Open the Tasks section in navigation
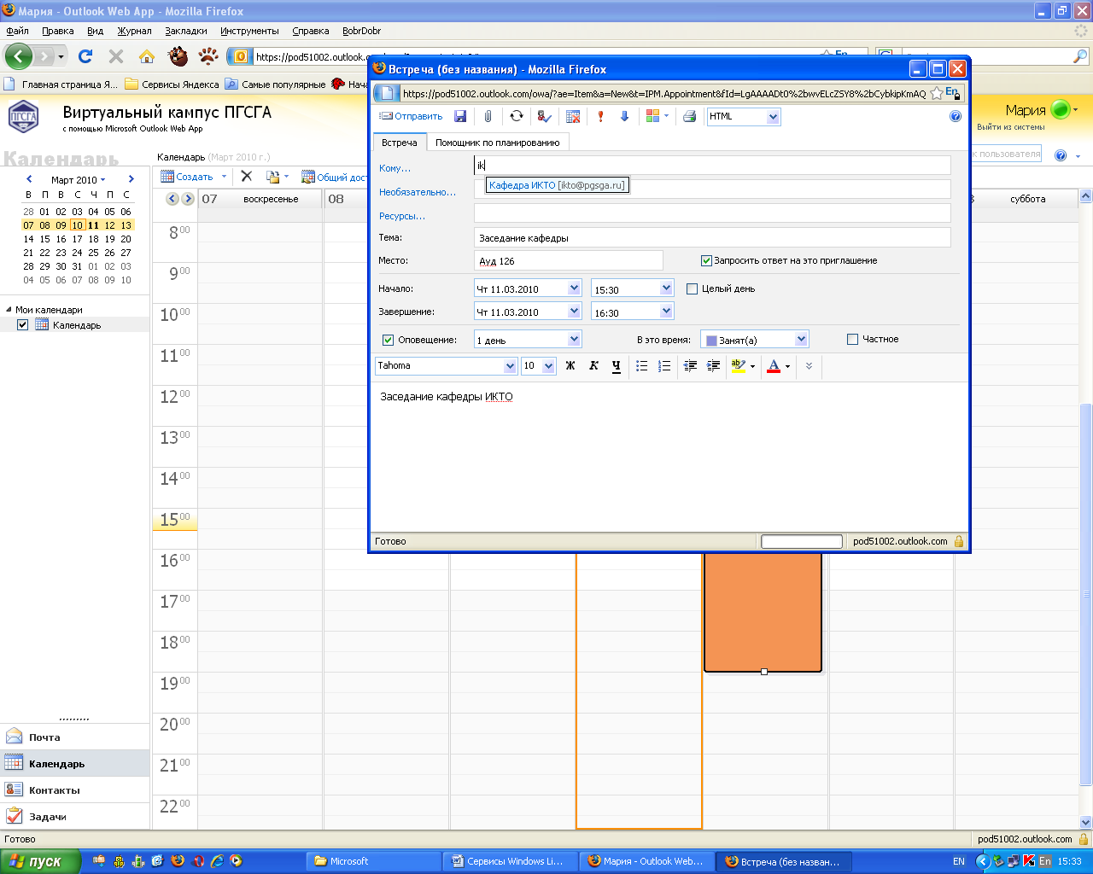This screenshot has height=874, width=1093. click(48, 817)
